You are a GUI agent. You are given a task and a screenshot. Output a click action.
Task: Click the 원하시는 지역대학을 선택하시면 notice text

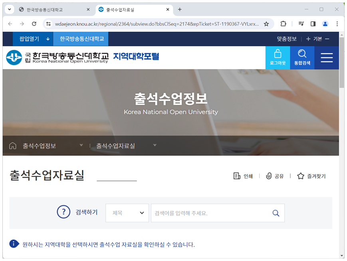click(109, 244)
